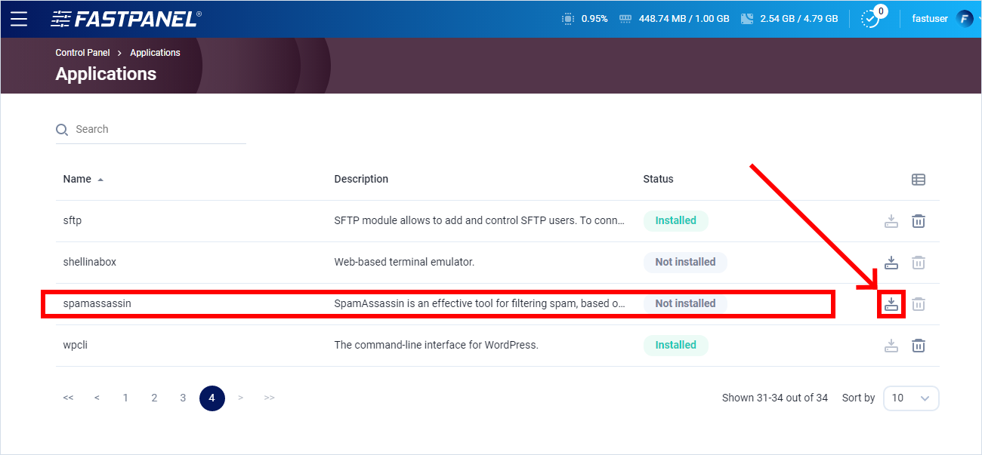Delete the sftp application
The height and width of the screenshot is (455, 982).
(x=919, y=221)
